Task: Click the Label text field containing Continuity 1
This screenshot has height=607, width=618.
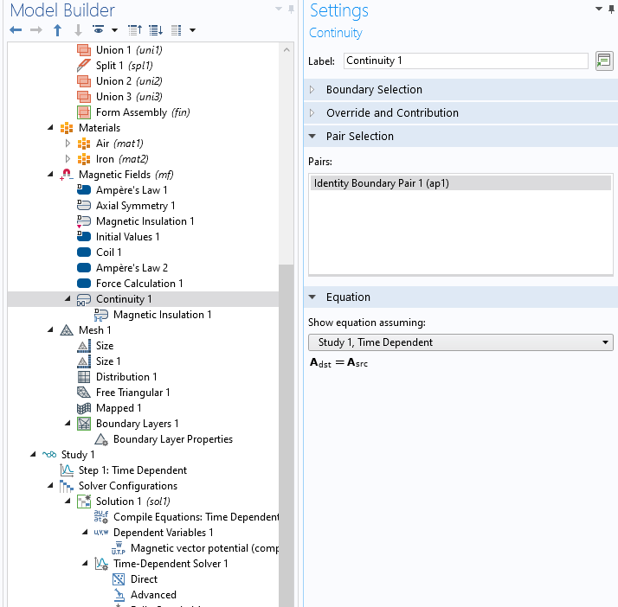Action: [466, 61]
